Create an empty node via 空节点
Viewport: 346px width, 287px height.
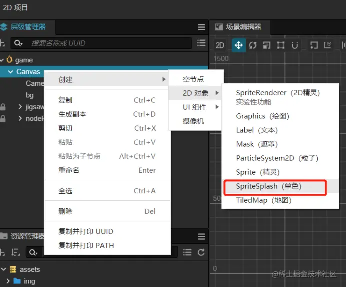(196, 79)
